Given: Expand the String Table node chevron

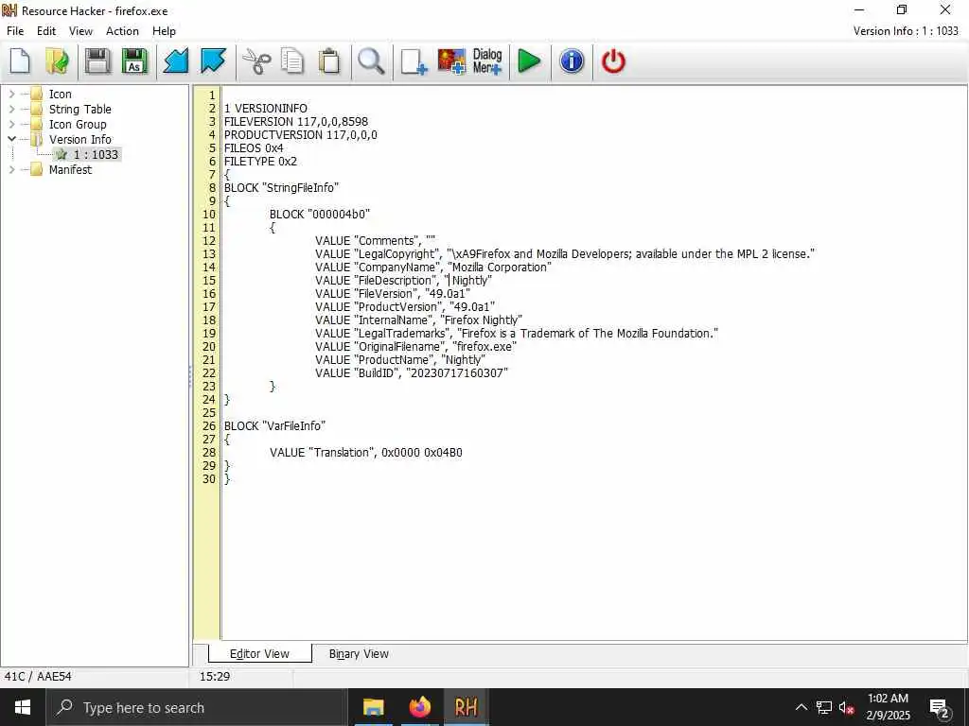Looking at the screenshot, I should coord(11,110).
